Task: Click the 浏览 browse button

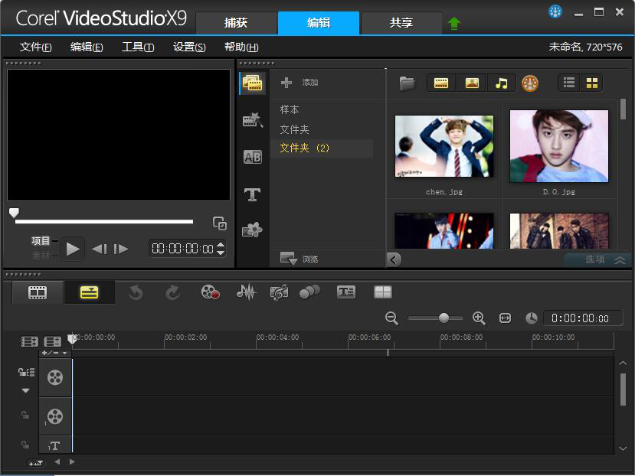Action: click(x=299, y=259)
